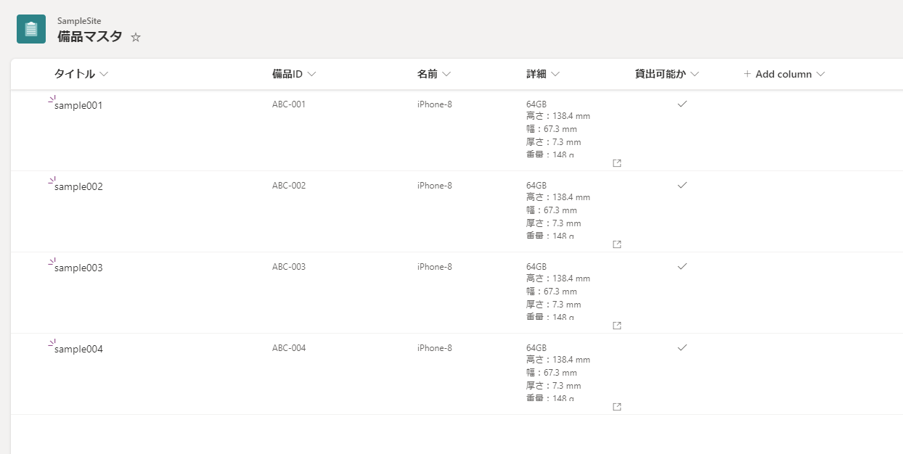This screenshot has height=454, width=903.
Task: Open expand icon in sample001 詳細 cell
Action: (617, 163)
